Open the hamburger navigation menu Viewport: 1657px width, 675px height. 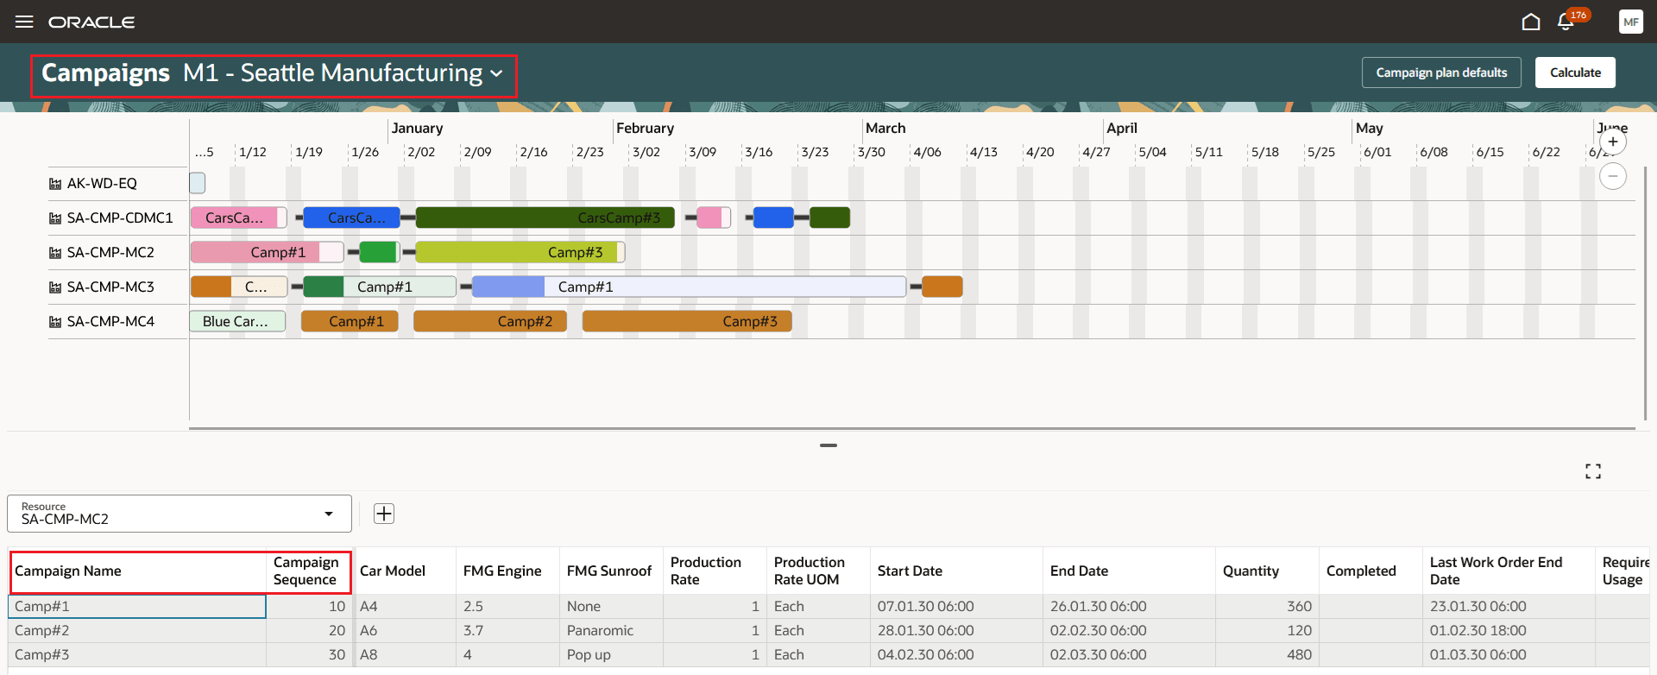(24, 22)
